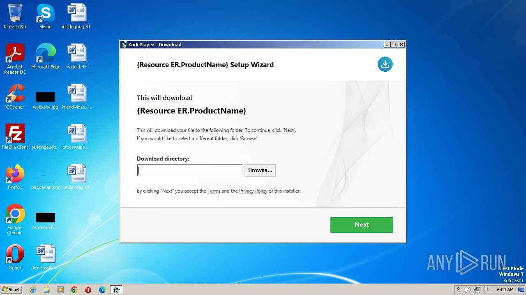Open the clock showing 6:09 AM
Image resolution: width=526 pixels, height=295 pixels.
505,290
